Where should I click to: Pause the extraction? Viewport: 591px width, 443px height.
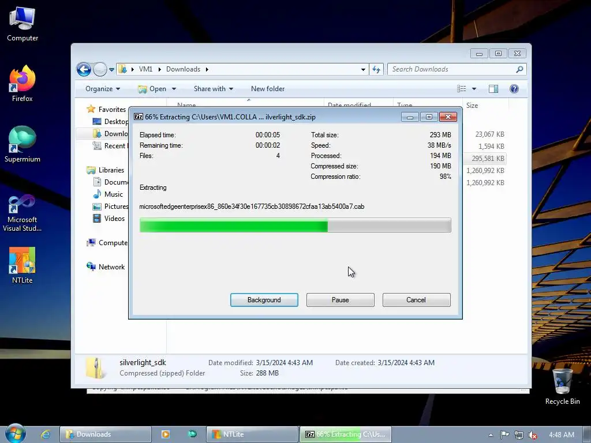[x=341, y=300]
